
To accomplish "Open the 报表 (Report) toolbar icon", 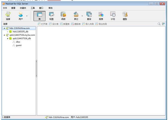I will click(101, 16).
